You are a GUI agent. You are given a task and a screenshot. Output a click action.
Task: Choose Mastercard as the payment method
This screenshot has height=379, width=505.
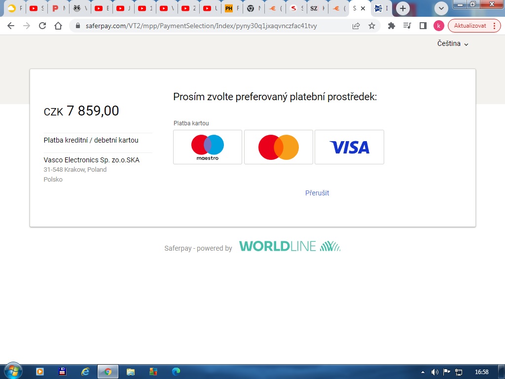click(x=279, y=147)
